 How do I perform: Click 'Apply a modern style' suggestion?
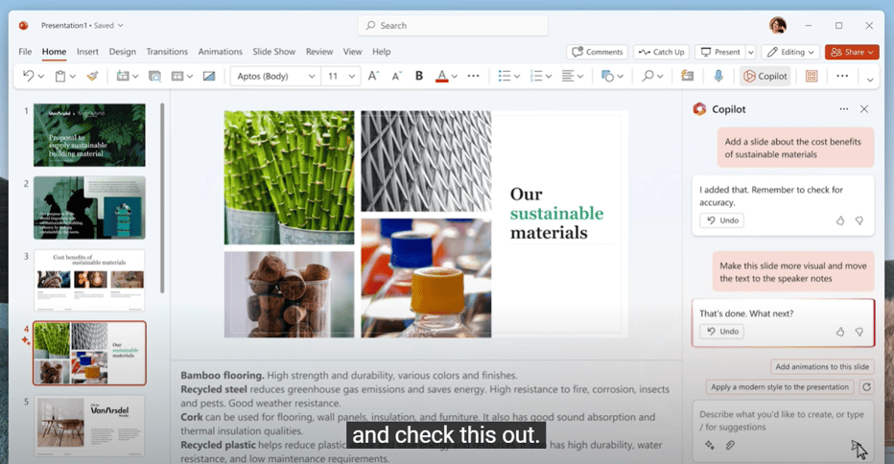[x=780, y=387]
